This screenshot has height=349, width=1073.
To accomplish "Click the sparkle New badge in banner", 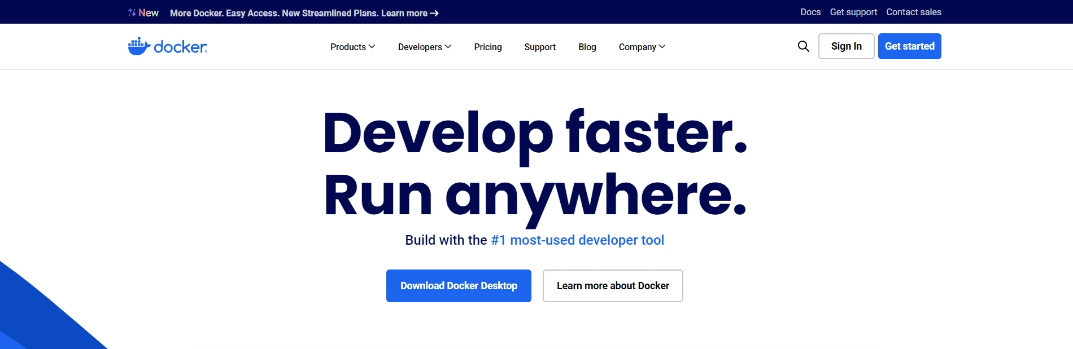I will click(x=143, y=12).
